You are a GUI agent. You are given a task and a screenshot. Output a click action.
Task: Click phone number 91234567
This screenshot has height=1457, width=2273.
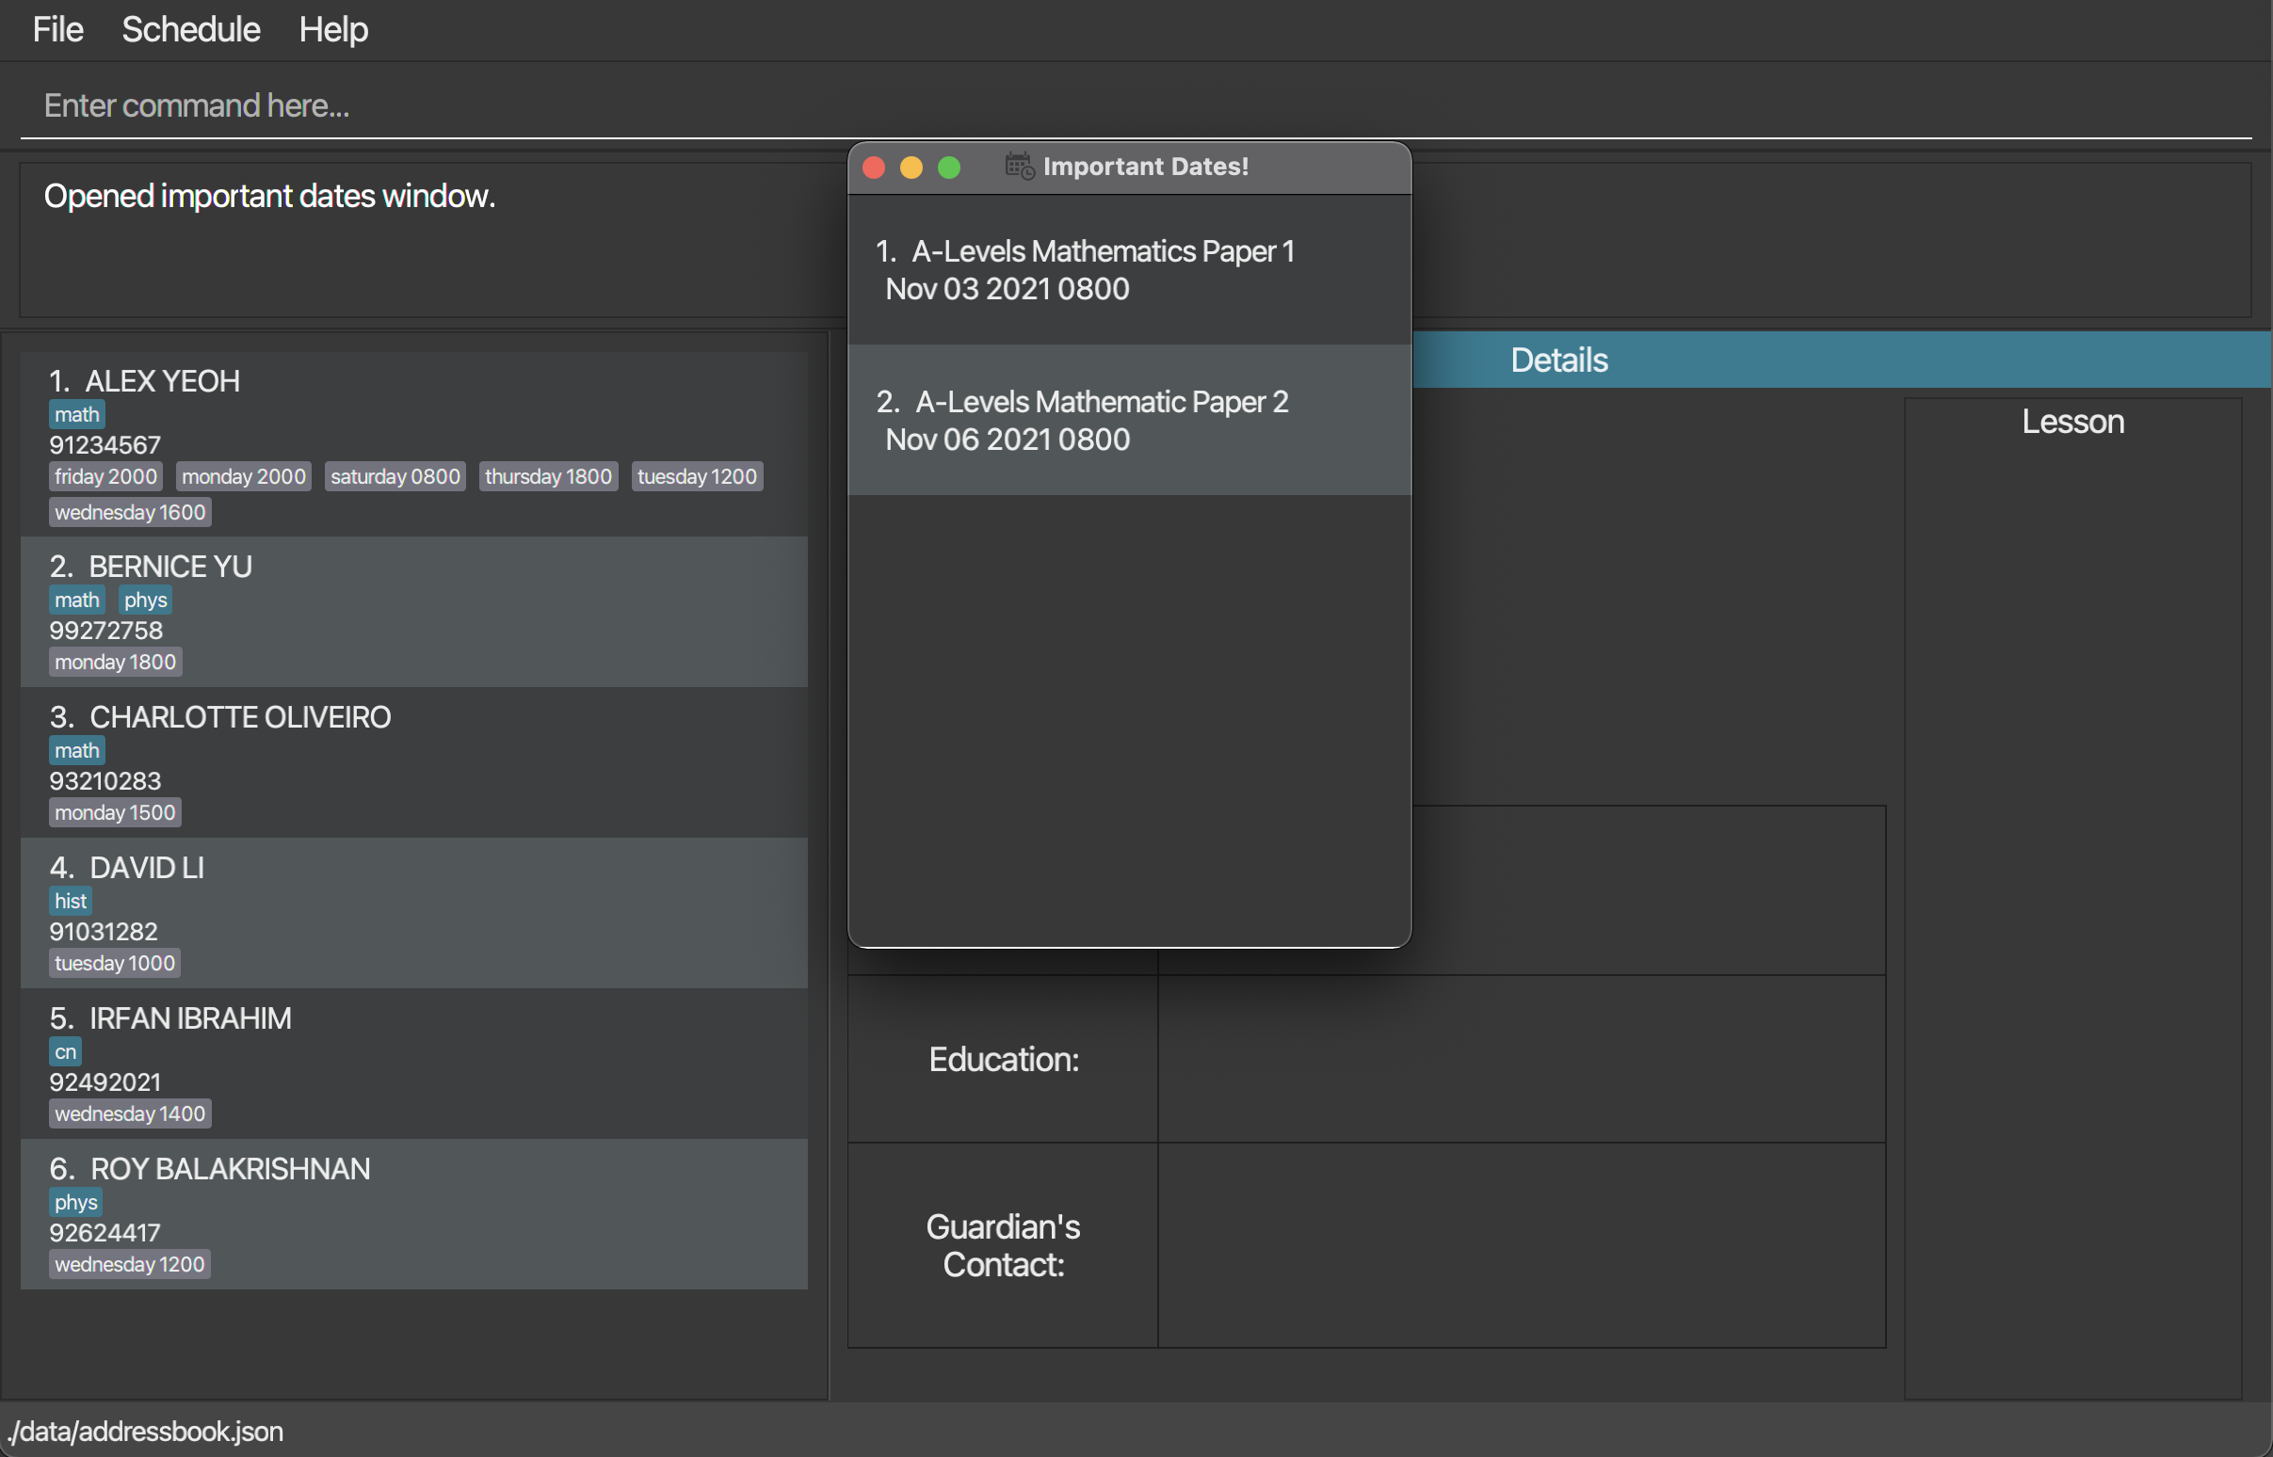(105, 444)
